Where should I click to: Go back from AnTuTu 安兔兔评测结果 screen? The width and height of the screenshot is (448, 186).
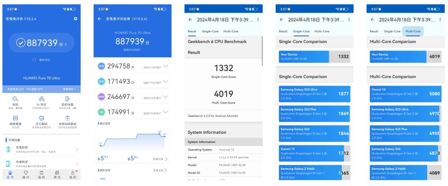100,19
